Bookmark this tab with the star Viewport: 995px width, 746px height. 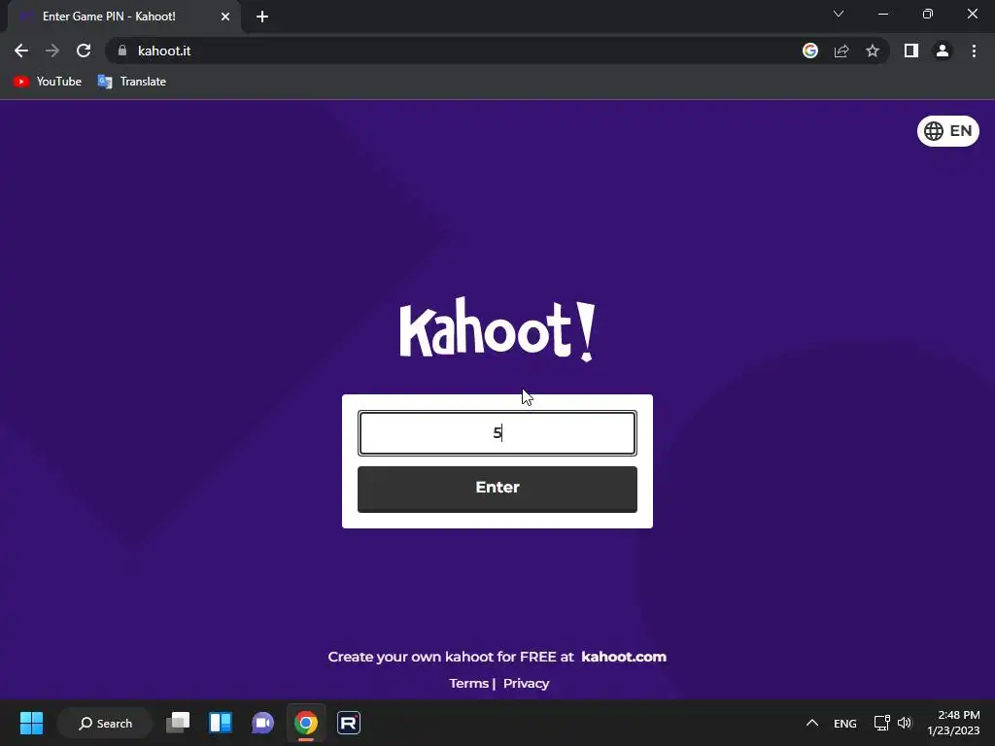pos(873,51)
